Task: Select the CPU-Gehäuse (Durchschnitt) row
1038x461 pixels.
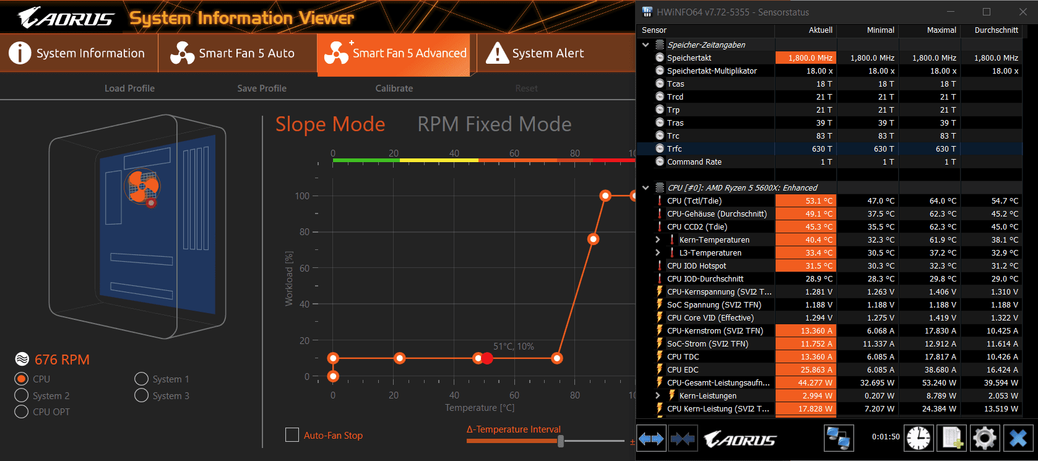Action: pyautogui.click(x=831, y=213)
